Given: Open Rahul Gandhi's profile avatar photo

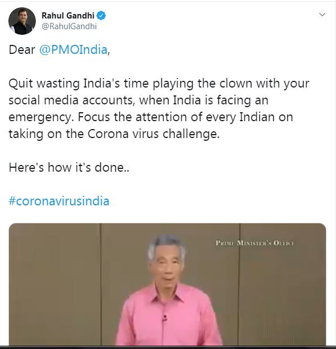Looking at the screenshot, I should pos(22,21).
